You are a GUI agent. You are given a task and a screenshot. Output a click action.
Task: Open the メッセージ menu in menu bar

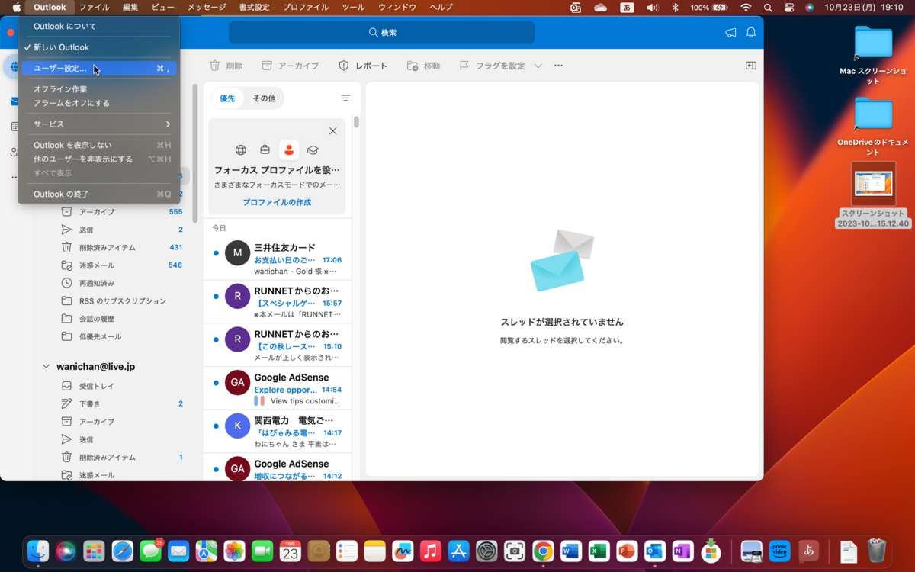click(207, 7)
